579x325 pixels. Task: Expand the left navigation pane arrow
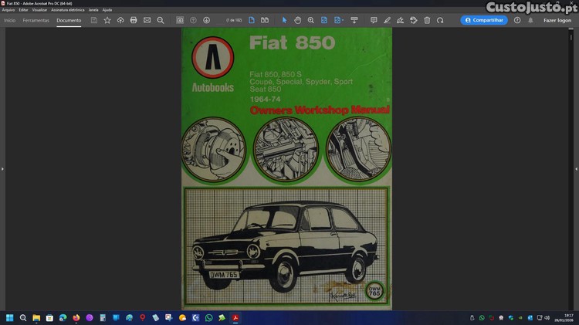coord(2,168)
